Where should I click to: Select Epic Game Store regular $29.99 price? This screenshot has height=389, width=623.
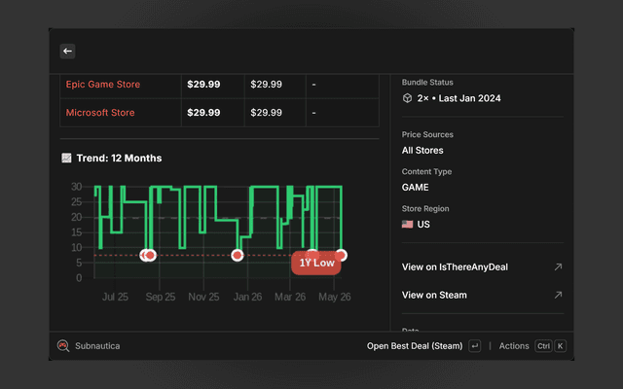[266, 85]
